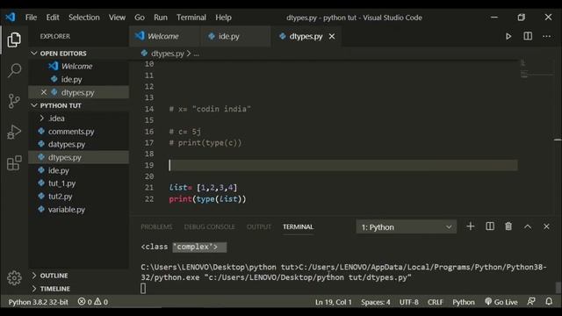
Task: Open the Extensions view
Action: (14, 163)
